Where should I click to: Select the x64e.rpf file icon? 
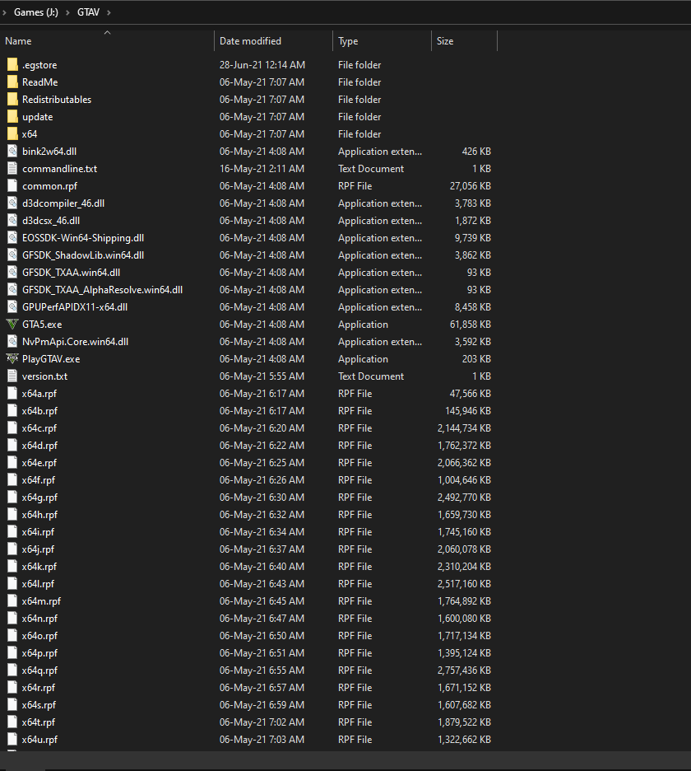point(13,463)
